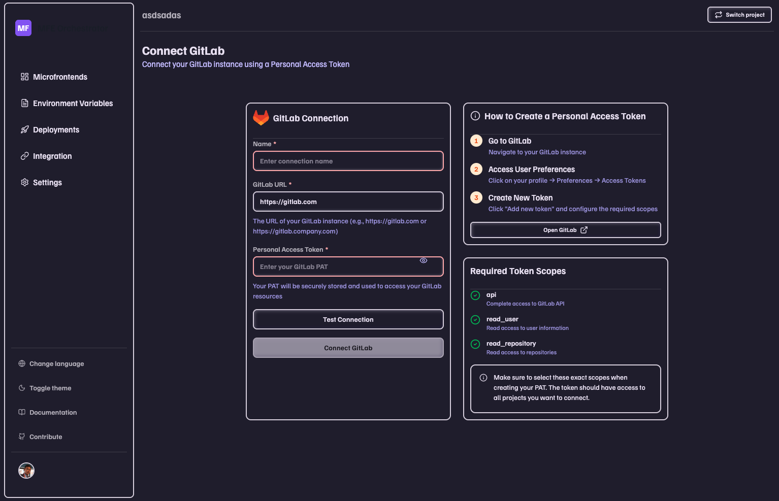Click the Switch project button
The height and width of the screenshot is (501, 779).
[739, 15]
